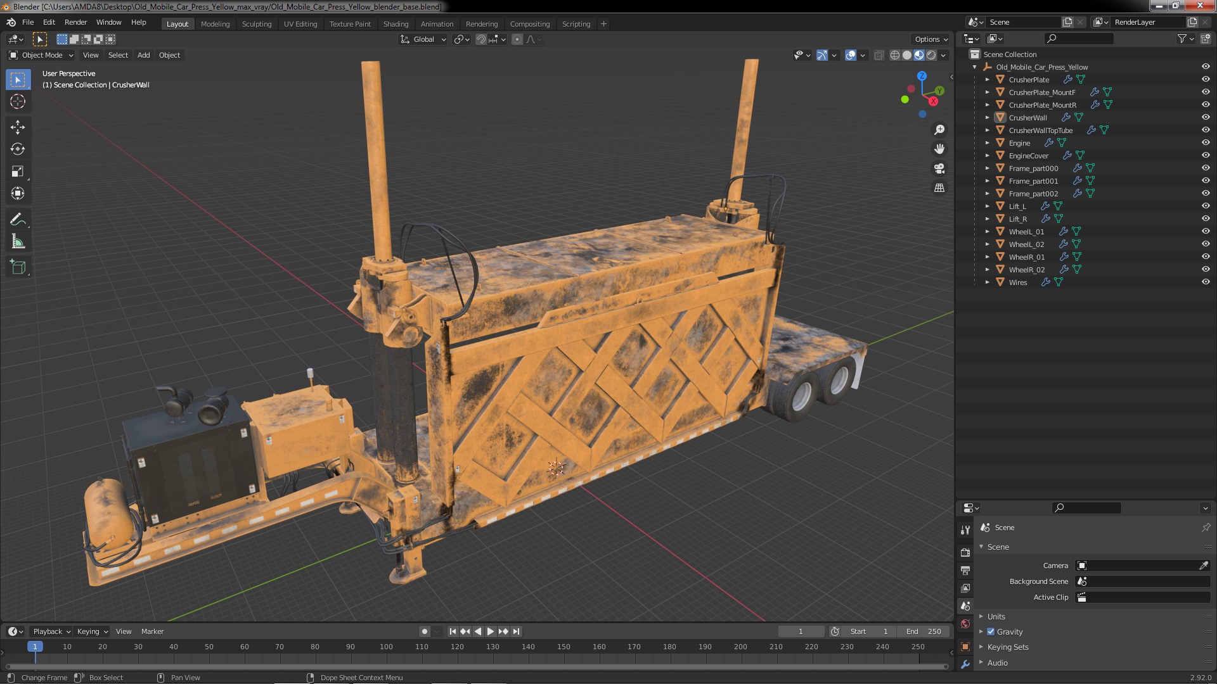Screen dimensions: 1217x684
Task: Select the Measure tool in sidebar
Action: tap(18, 242)
